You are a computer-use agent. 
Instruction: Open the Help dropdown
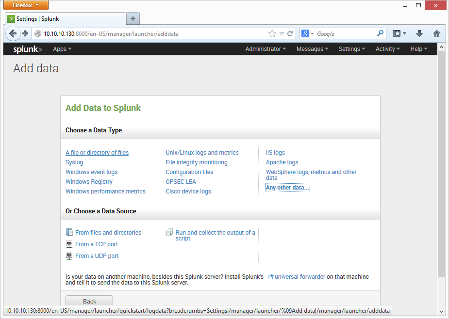click(418, 49)
